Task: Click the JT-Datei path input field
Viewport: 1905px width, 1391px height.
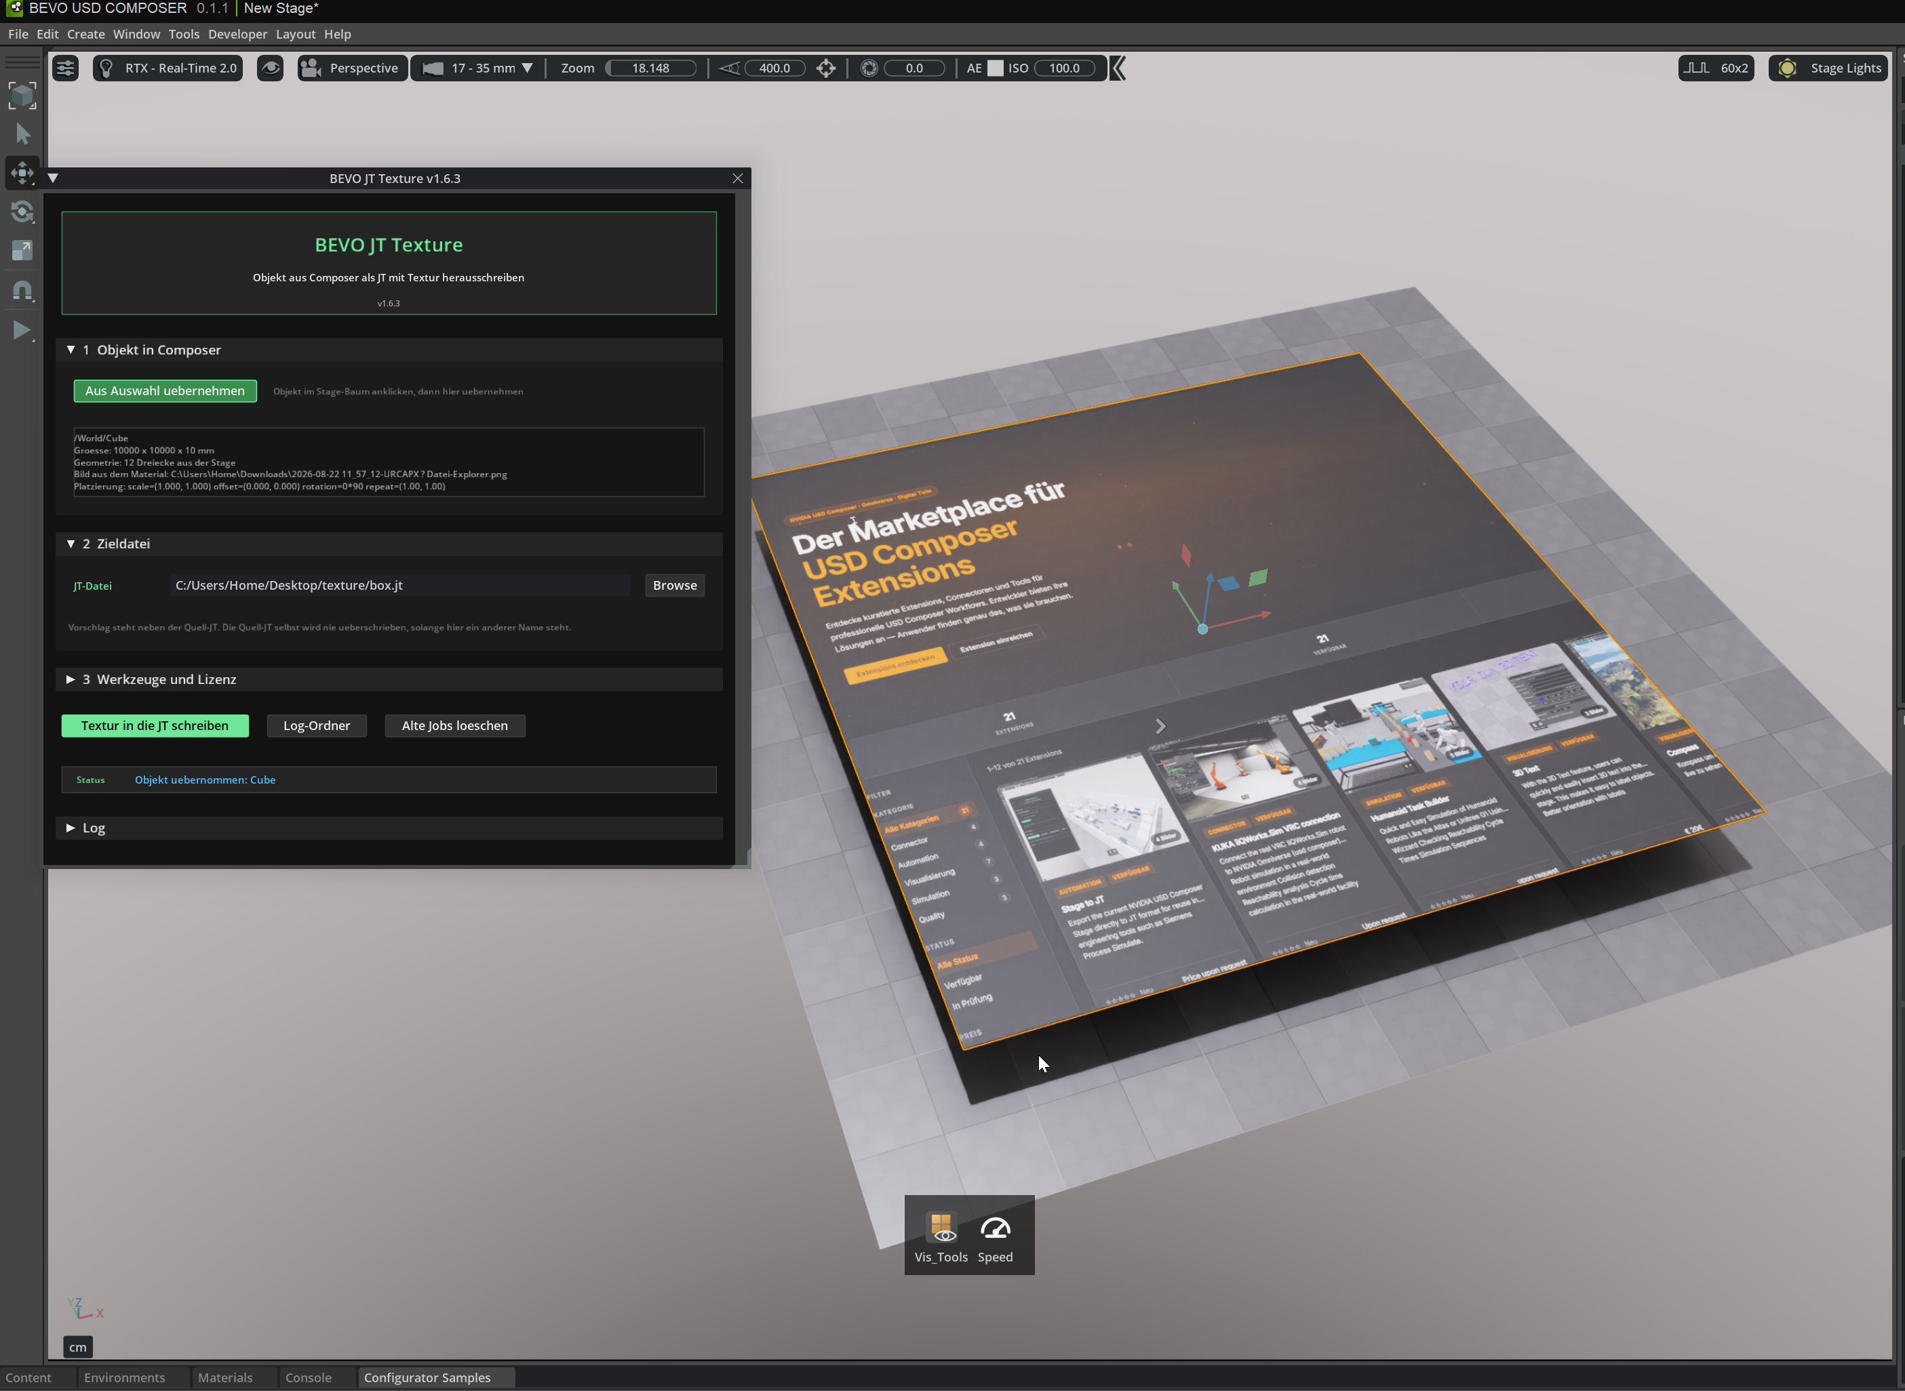Action: pos(400,585)
